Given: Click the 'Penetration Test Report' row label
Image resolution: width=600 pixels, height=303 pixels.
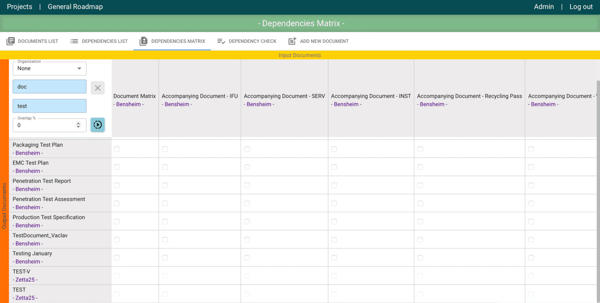Looking at the screenshot, I should click(x=42, y=181).
